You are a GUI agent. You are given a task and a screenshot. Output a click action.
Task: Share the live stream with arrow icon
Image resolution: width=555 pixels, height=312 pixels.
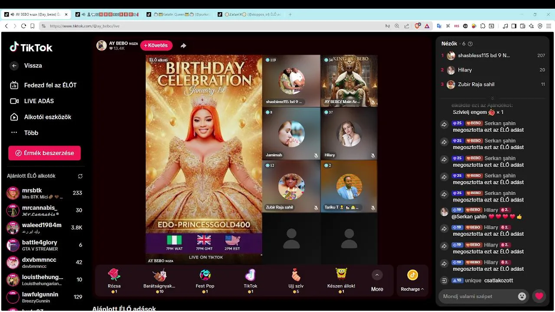point(183,45)
